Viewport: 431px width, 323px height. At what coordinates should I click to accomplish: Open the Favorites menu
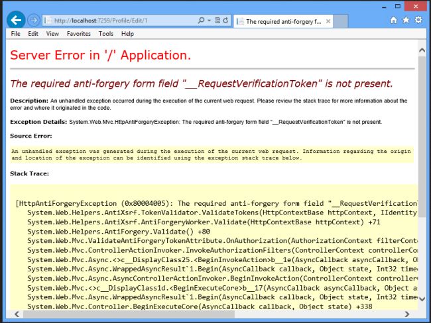click(x=79, y=34)
